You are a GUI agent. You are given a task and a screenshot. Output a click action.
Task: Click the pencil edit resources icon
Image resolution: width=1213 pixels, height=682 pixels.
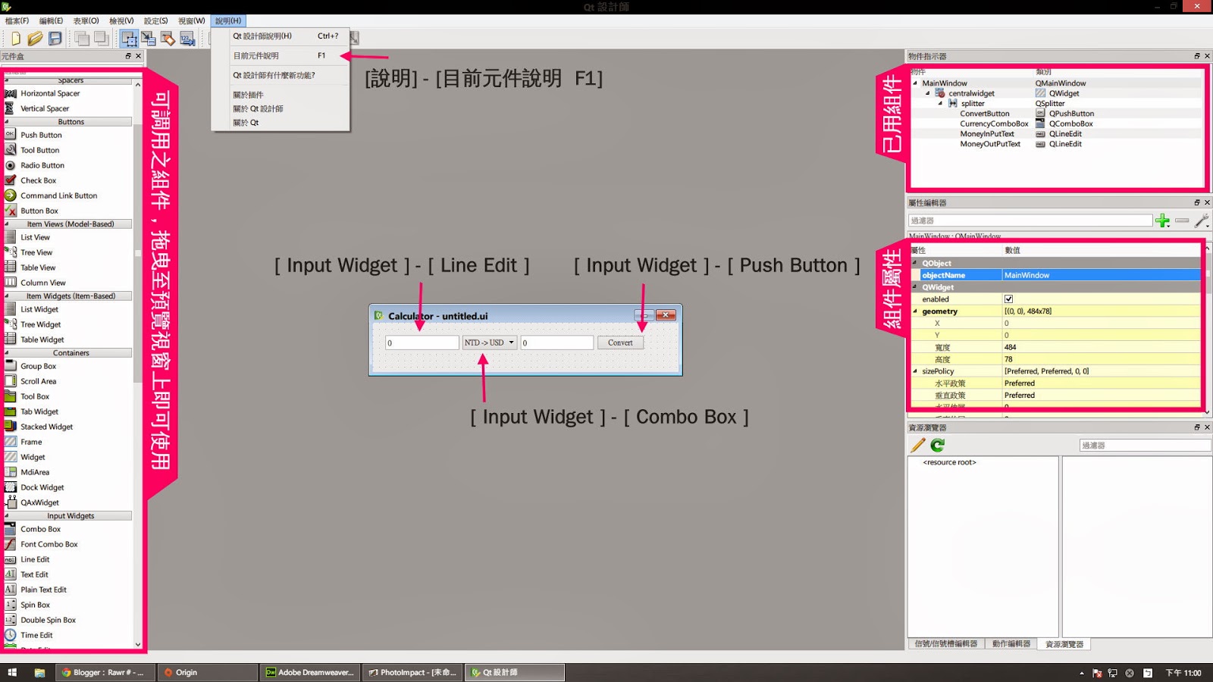918,446
